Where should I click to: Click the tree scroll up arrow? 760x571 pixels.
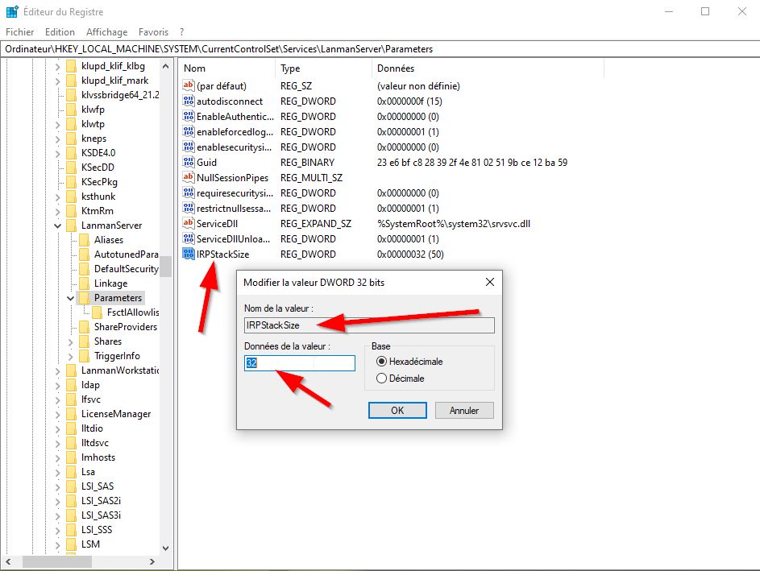[166, 66]
